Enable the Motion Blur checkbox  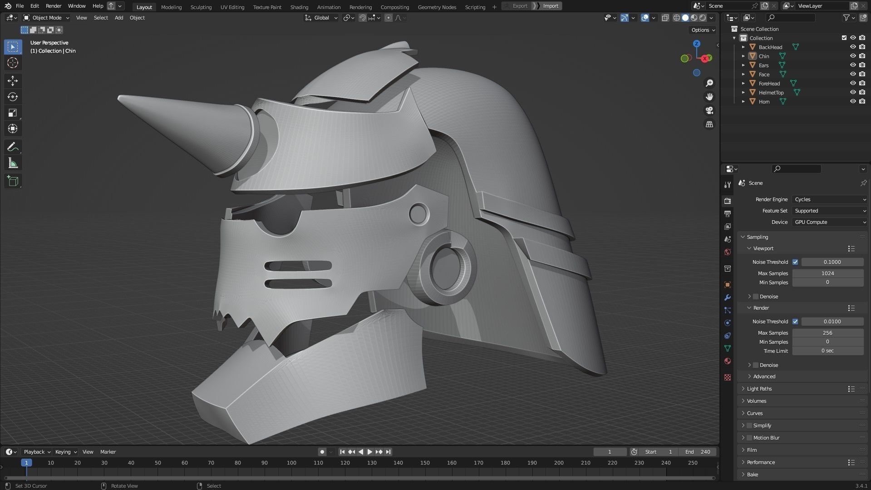(x=749, y=438)
